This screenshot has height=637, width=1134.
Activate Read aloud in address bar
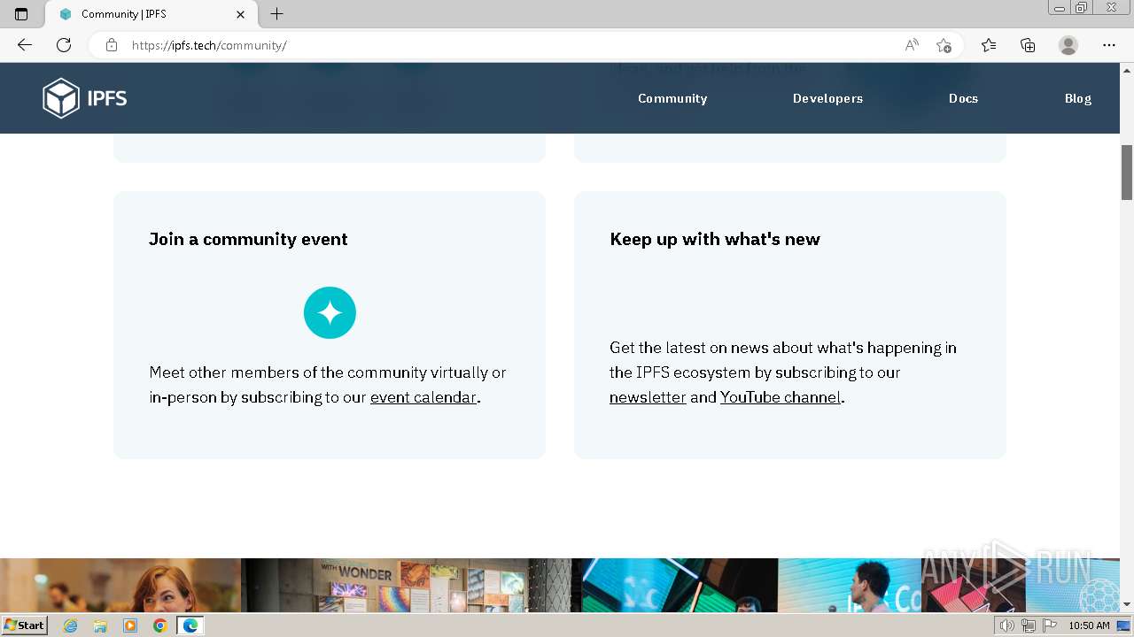coord(912,45)
